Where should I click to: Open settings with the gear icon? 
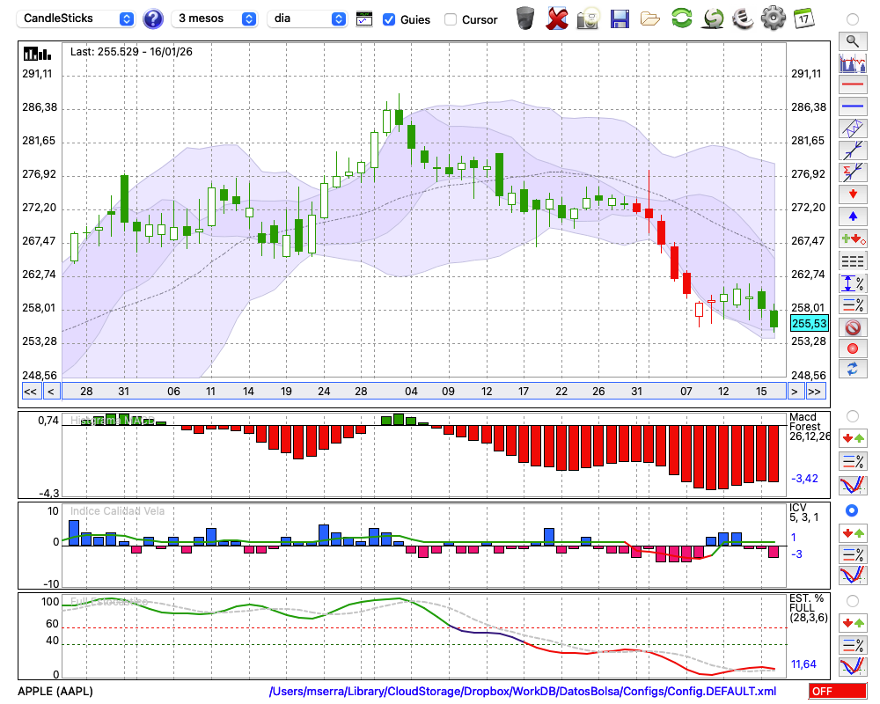tap(773, 18)
